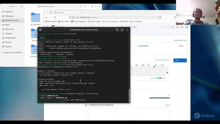
Task: Open a new tab in the terminal window
Action: (x=40, y=30)
